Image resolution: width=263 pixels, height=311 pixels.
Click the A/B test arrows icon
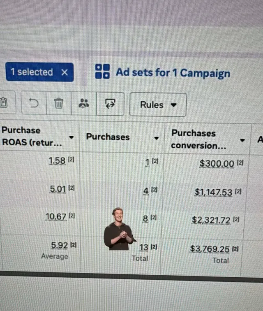[110, 104]
